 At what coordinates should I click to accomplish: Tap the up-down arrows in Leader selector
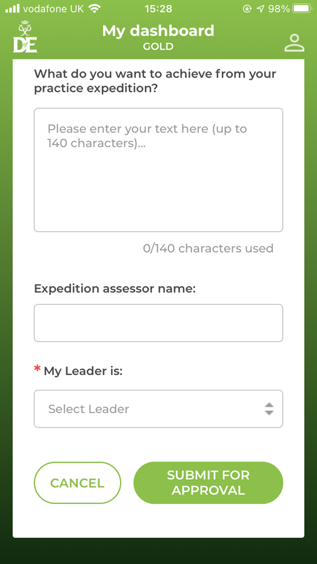(269, 408)
